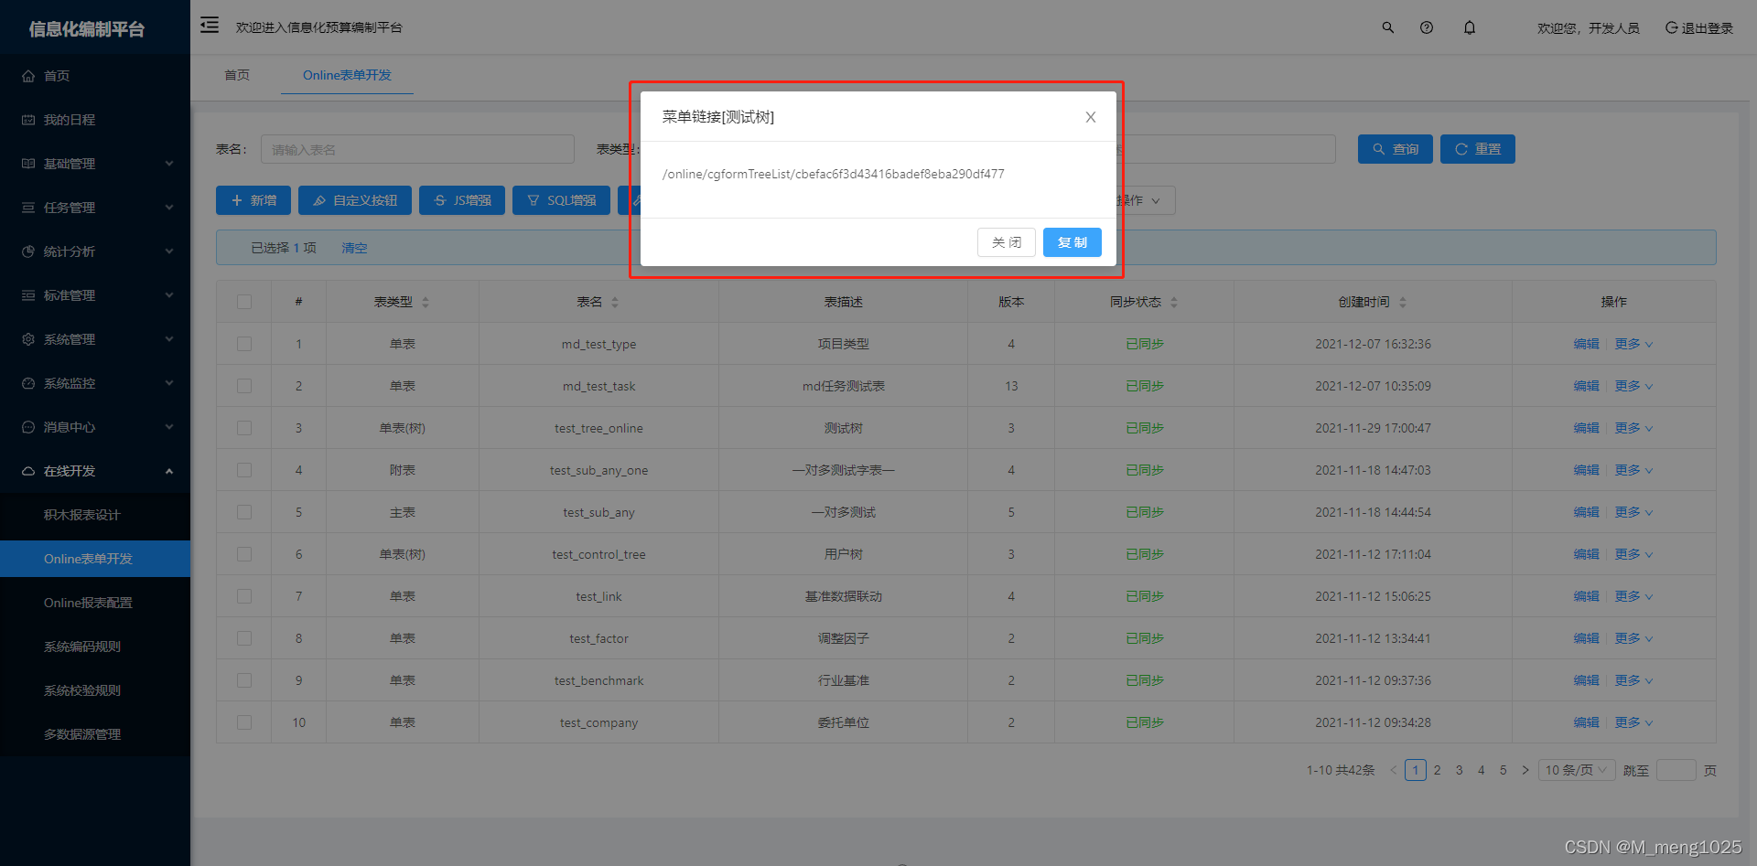The height and width of the screenshot is (866, 1757).
Task: Expand the 系统管理 sidebar menu
Action: (95, 339)
